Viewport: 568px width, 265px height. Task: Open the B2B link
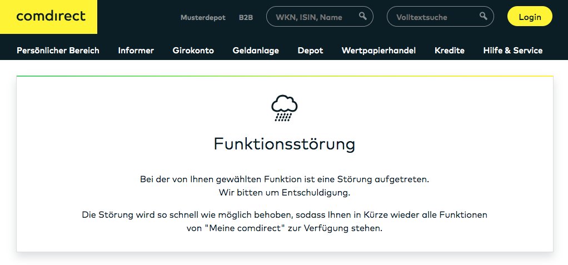[x=246, y=17]
